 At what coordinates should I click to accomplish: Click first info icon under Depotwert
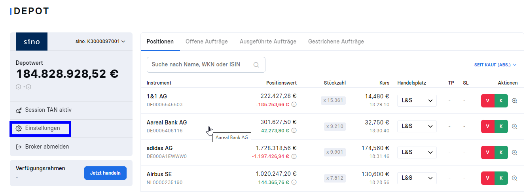pos(18,87)
